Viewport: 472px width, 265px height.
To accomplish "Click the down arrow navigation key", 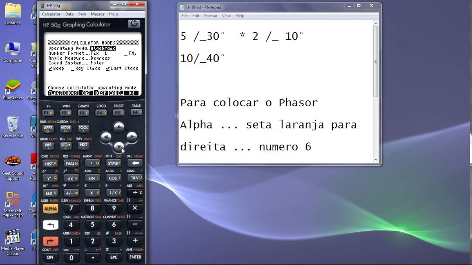I will pos(118,147).
